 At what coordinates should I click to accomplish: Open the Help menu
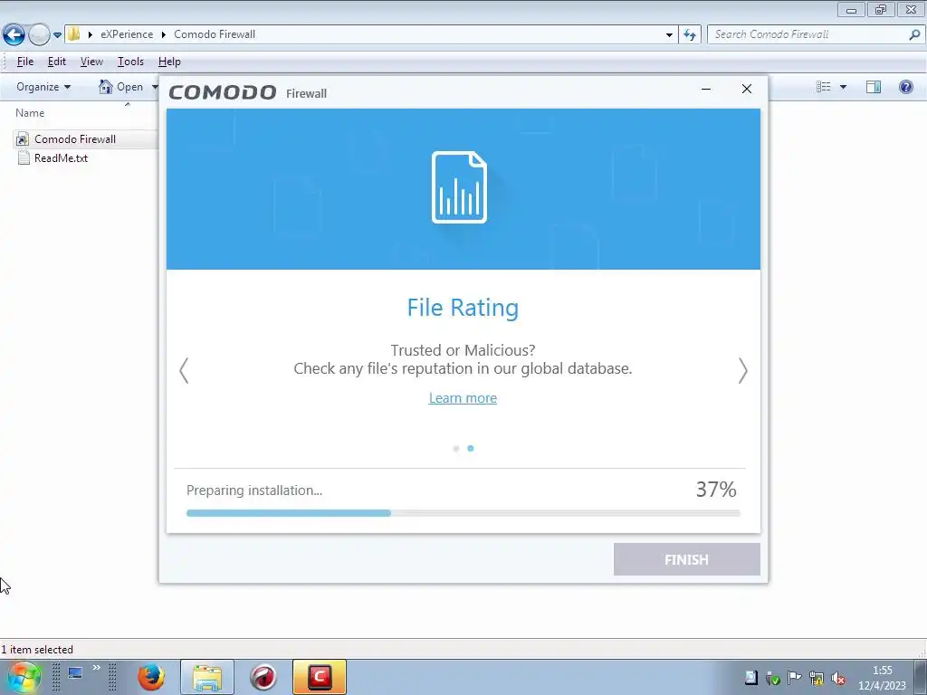point(169,62)
